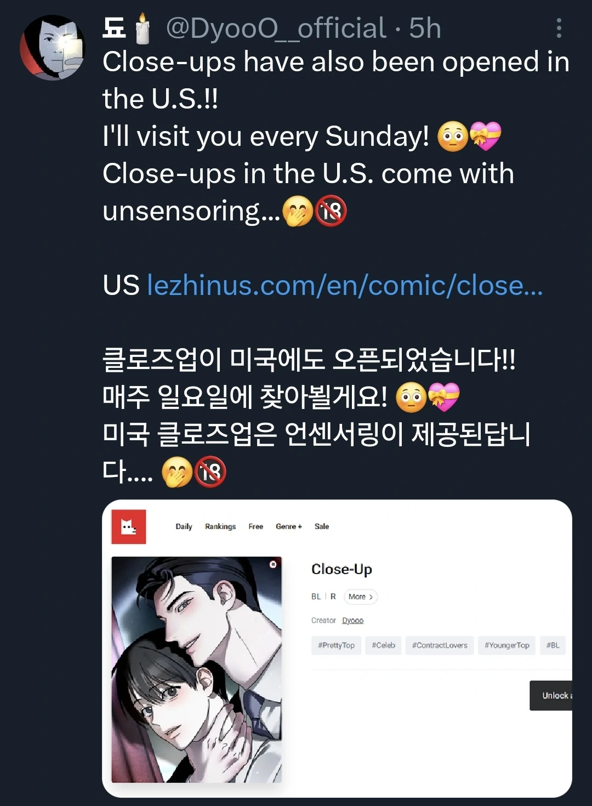This screenshot has width=592, height=806.
Task: Open the Sale section
Action: pyautogui.click(x=322, y=526)
